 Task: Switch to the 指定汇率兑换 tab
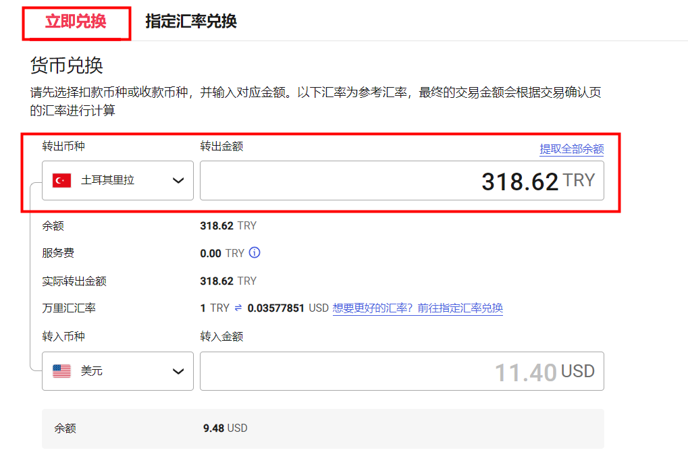click(191, 22)
